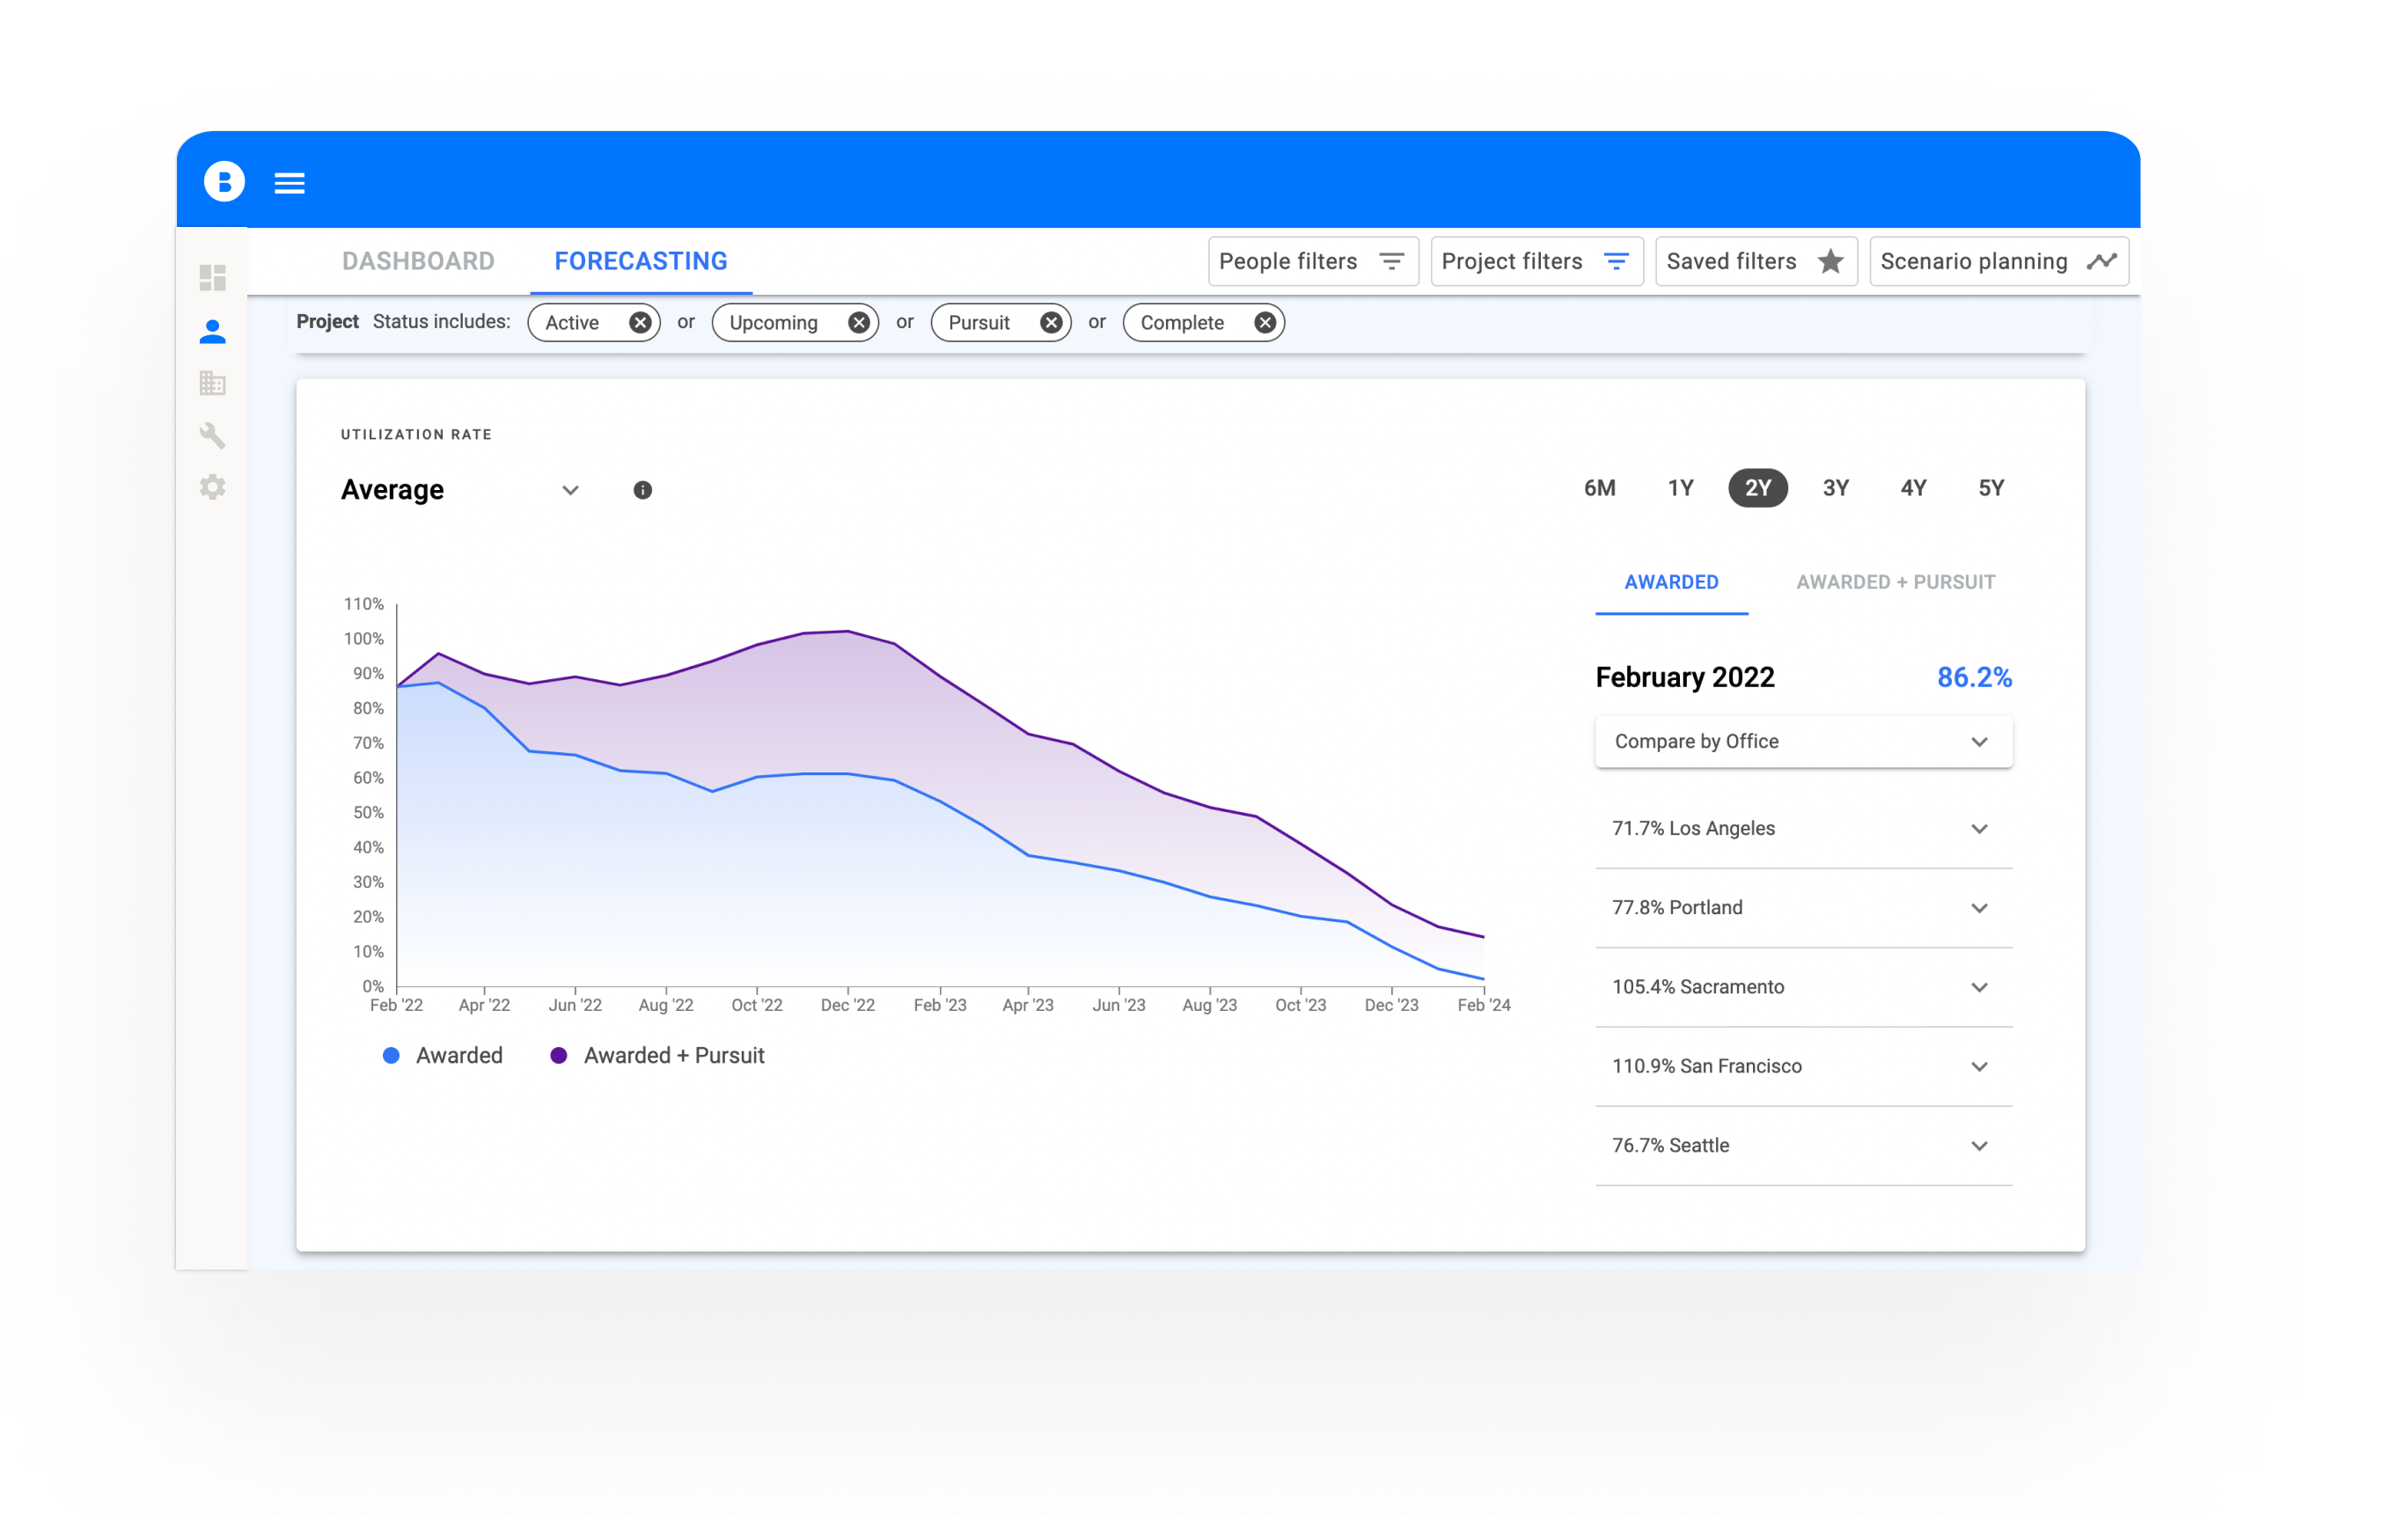Switch to the Dashboard tab

pos(417,261)
